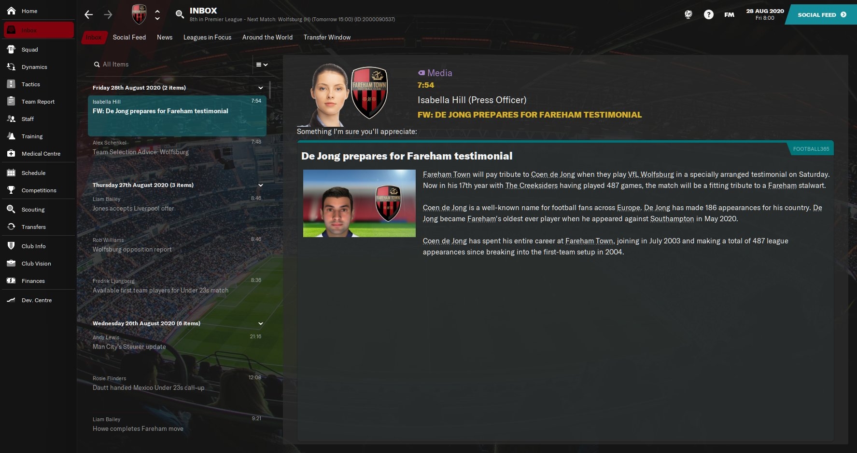Open the Tactics board icon
857x453 pixels.
(x=11, y=84)
